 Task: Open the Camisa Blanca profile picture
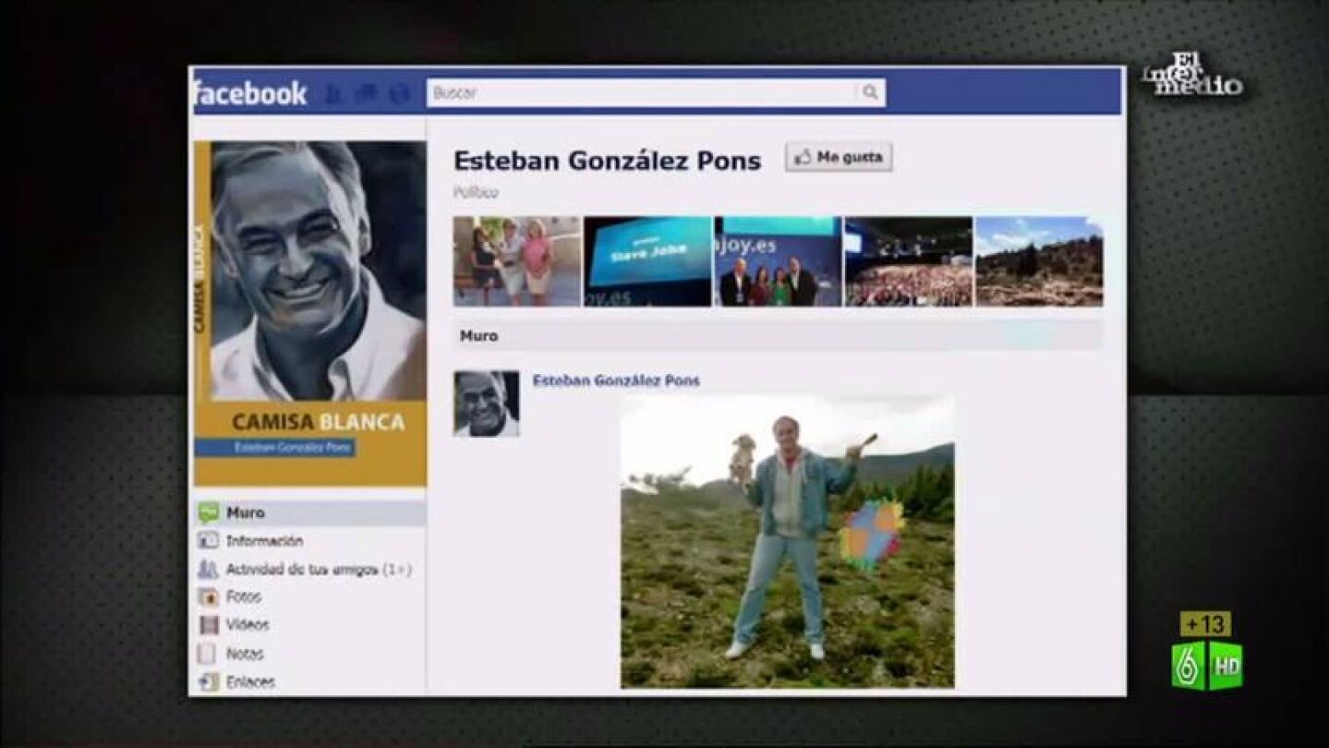310,314
